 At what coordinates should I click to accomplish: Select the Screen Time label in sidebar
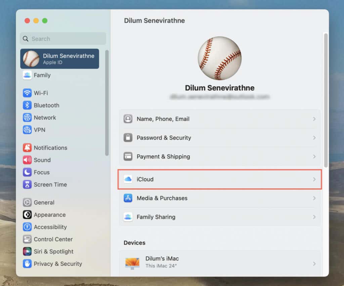(x=50, y=185)
